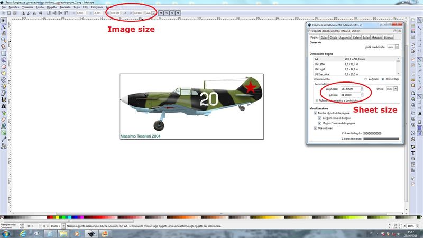Toggle the Usa antialias checkbox
The width and height of the screenshot is (423, 238).
pyautogui.click(x=315, y=128)
